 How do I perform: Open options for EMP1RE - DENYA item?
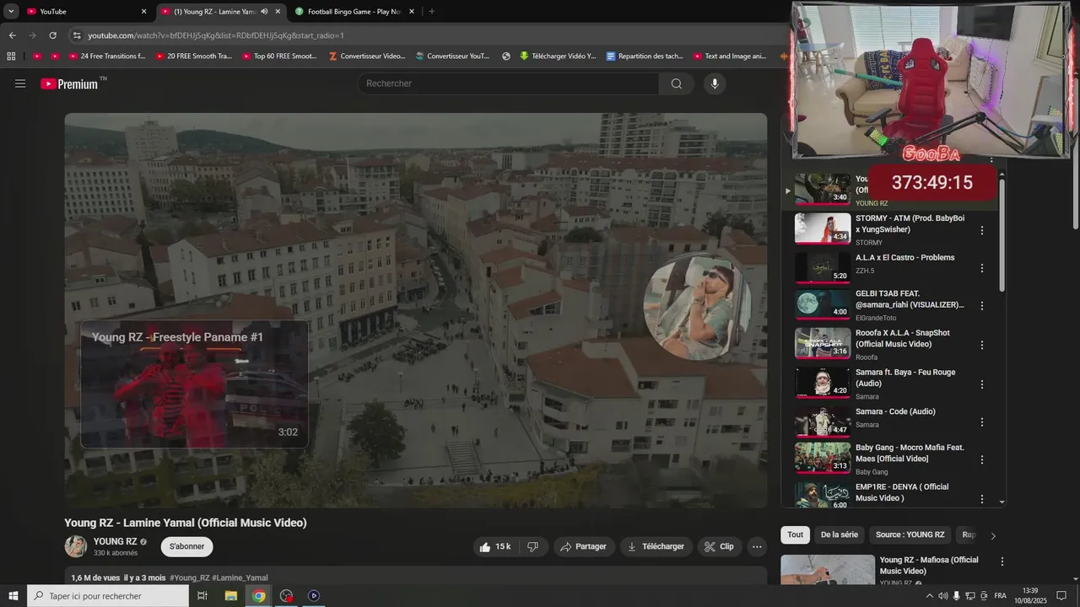[981, 498]
